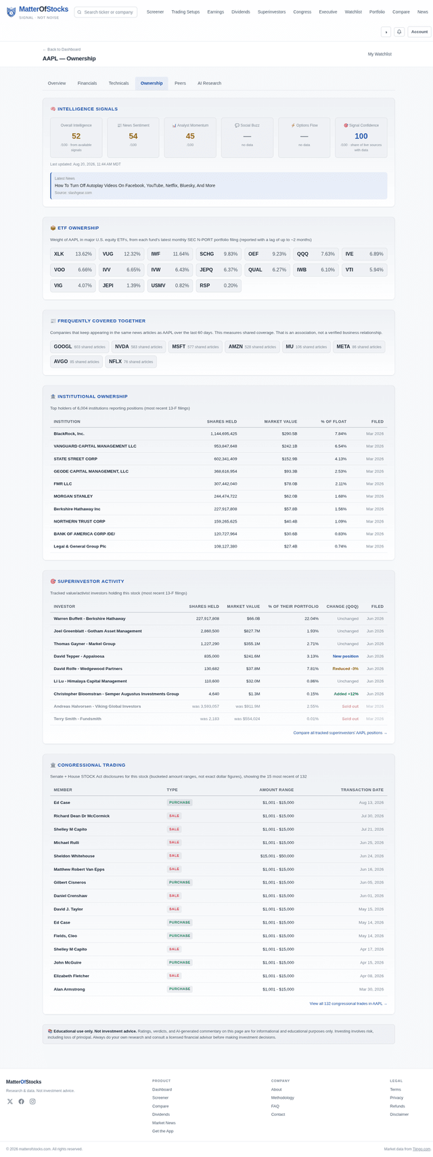Screen dimensions: 433x1157
Task: Click Compare all tracked superinvestors' AAPL positions
Action: [340, 733]
